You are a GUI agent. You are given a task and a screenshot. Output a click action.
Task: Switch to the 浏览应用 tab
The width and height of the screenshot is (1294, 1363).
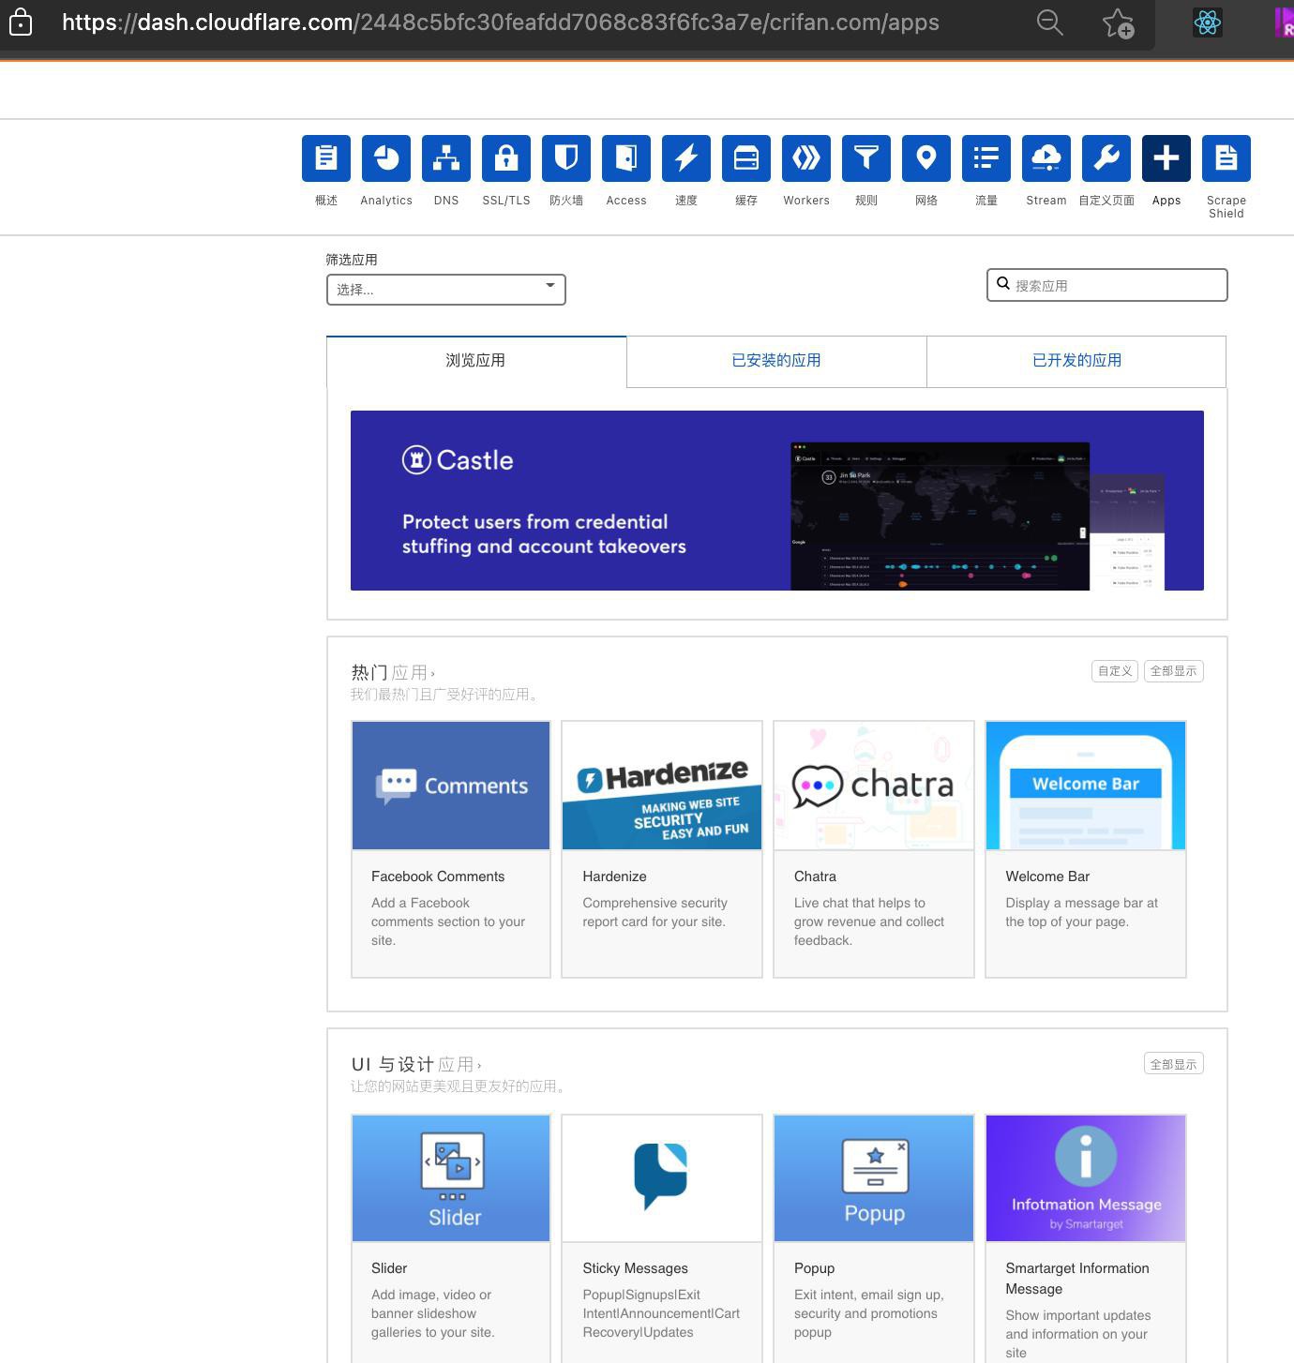tap(475, 361)
